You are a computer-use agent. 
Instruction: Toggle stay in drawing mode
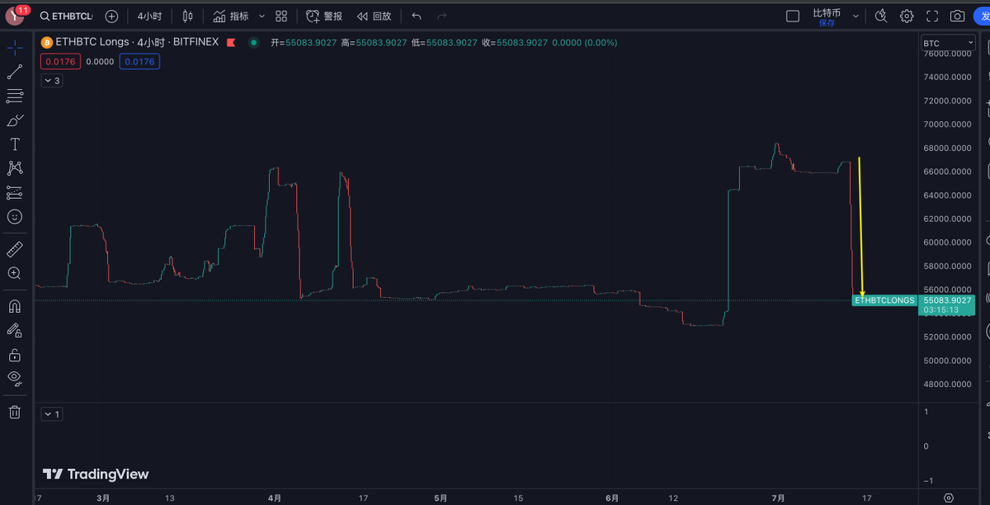15,330
